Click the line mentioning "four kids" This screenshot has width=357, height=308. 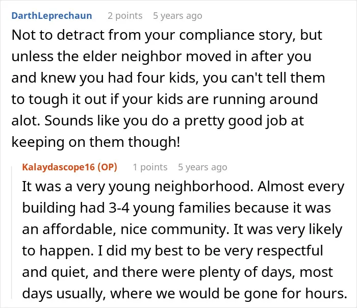[x=168, y=78]
